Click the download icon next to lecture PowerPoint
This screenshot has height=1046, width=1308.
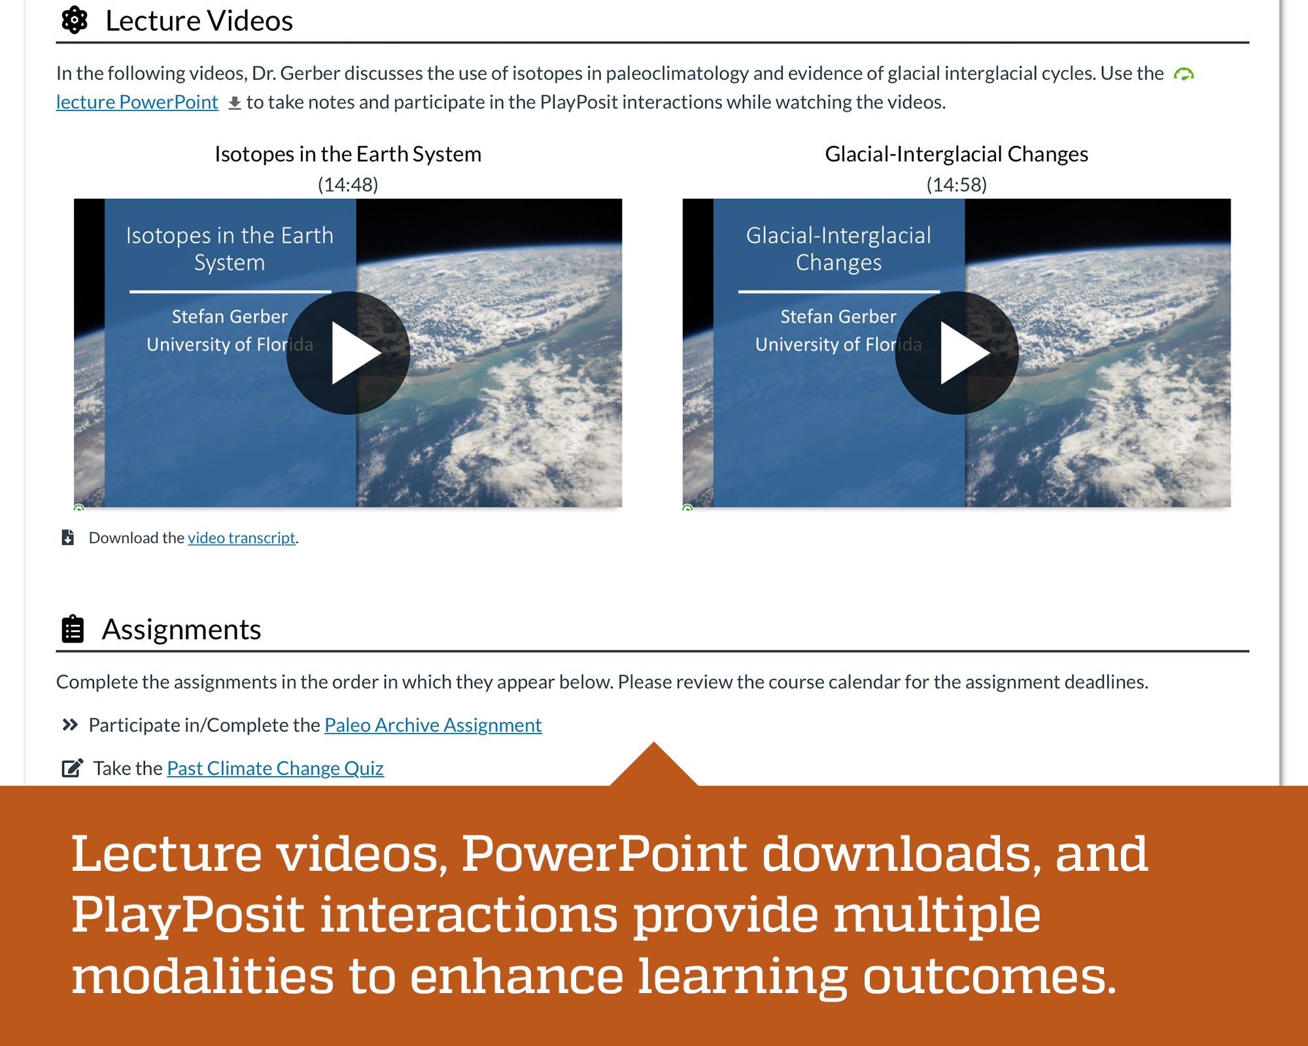tap(235, 103)
